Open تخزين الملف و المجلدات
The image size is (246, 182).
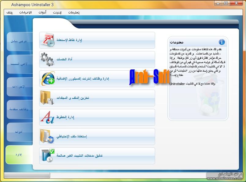(97, 98)
